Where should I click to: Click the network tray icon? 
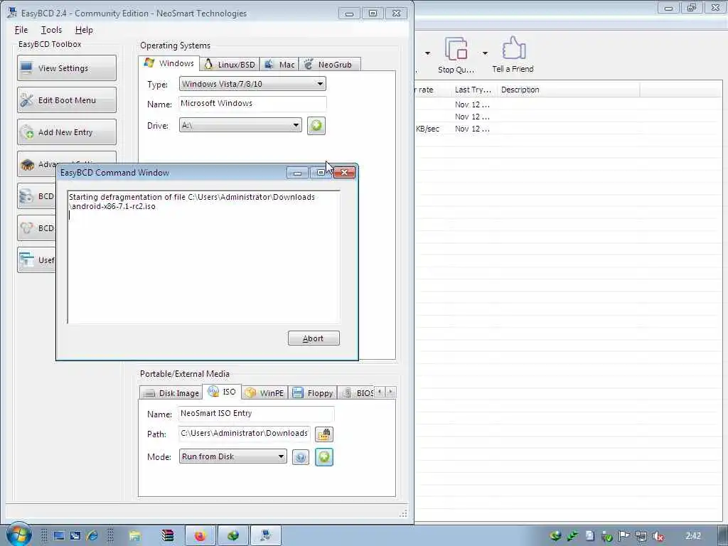(x=641, y=536)
